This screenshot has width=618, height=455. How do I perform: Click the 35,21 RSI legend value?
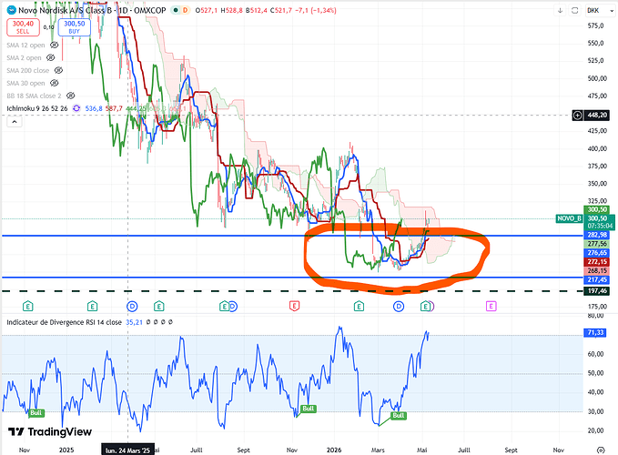tap(134, 322)
